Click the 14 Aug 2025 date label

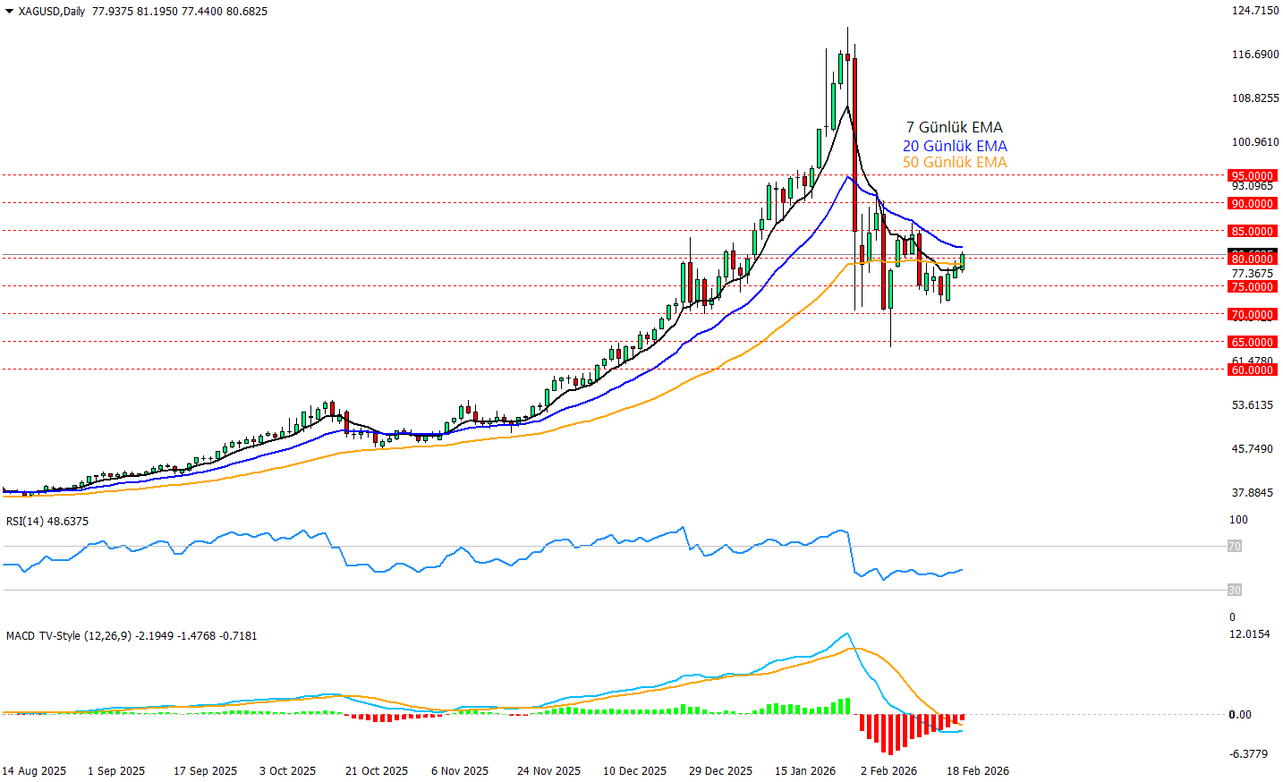(34, 771)
